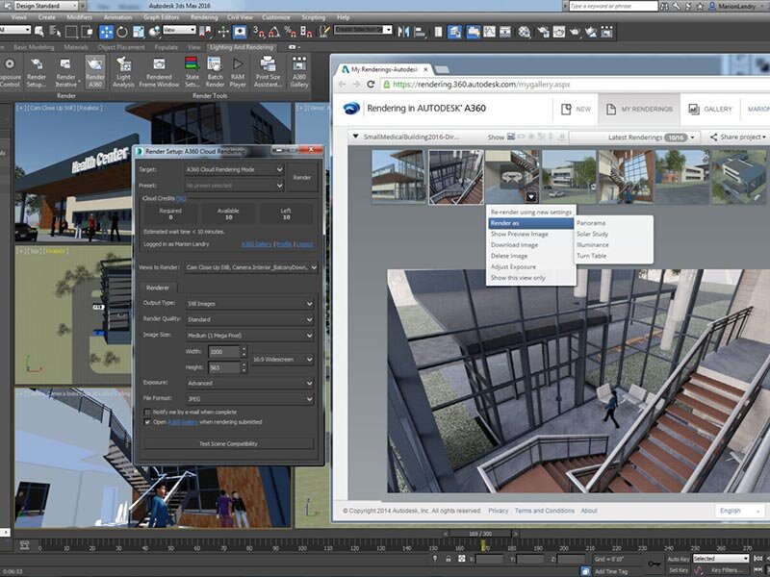
Task: Click the Logout link in Render Setup
Action: point(305,243)
